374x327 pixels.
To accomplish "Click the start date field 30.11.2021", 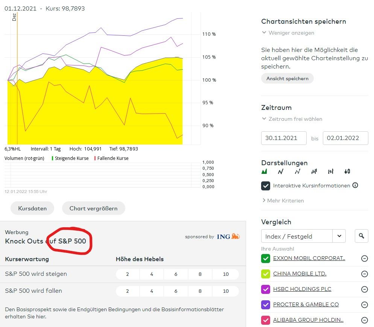I will [x=284, y=138].
